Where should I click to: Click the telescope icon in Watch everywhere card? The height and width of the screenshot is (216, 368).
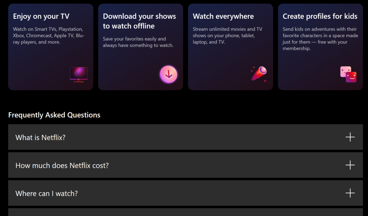259,74
